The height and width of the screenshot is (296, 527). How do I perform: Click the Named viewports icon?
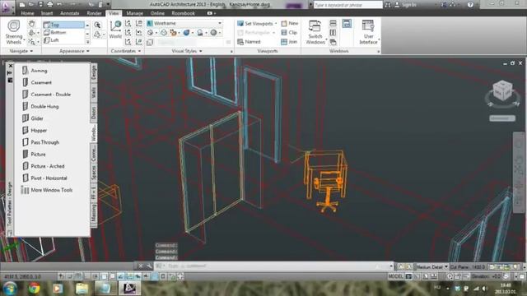[x=240, y=42]
